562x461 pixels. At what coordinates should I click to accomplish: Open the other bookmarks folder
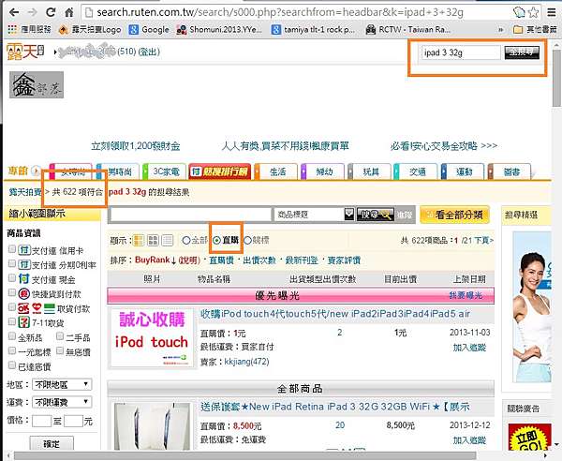pyautogui.click(x=535, y=29)
